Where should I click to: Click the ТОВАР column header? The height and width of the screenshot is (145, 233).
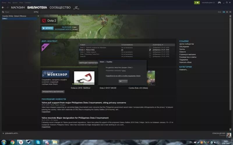tap(83, 45)
